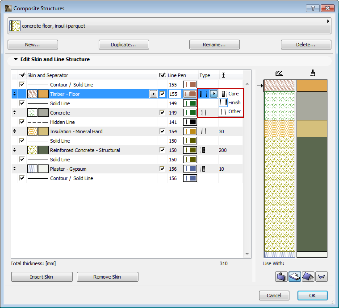339x308 pixels.
Task: Click the New... button
Action: [x=33, y=45]
